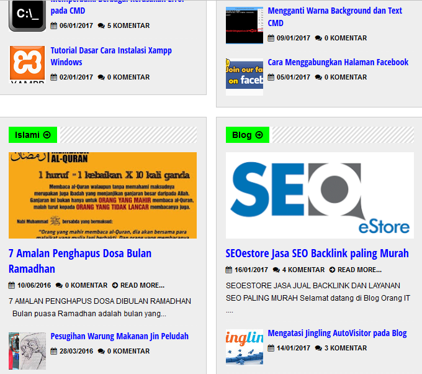Viewport: 422px width, 374px height.
Task: Click the calendar icon beside 14/01/2017
Action: [271, 348]
